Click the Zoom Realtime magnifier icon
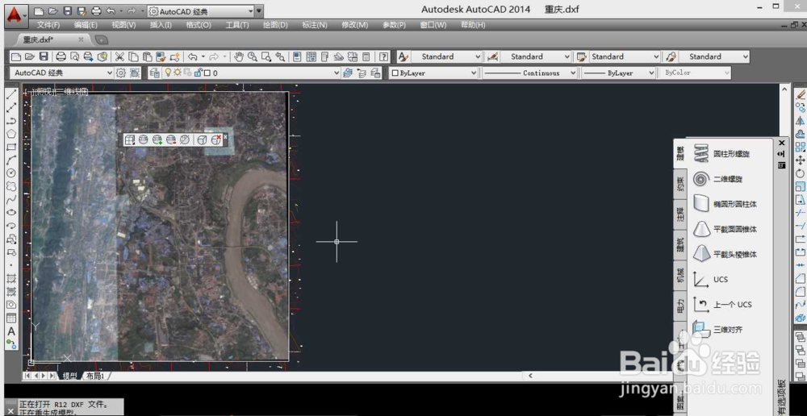The image size is (807, 416). [x=252, y=56]
